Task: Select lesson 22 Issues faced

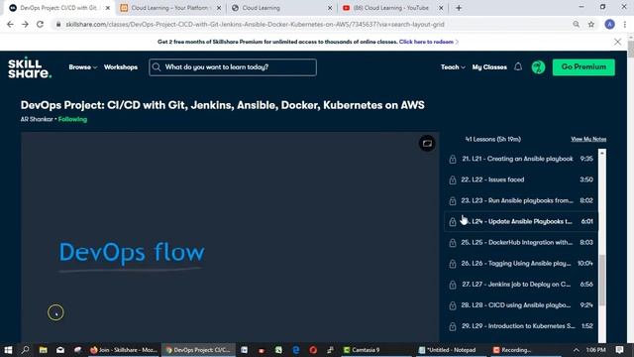Action: (521, 179)
